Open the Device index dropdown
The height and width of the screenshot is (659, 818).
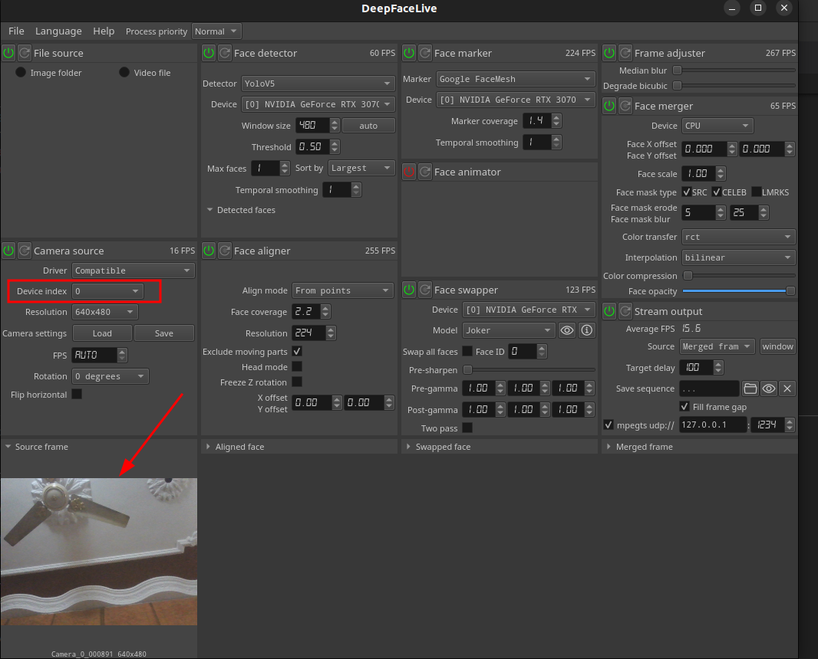pos(107,291)
